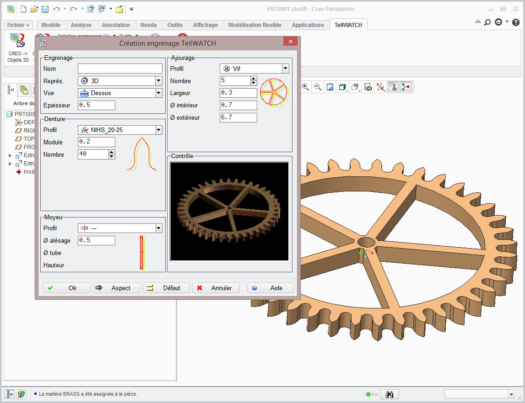Open the Fichier menu
Image resolution: width=525 pixels, height=403 pixels.
pos(19,25)
